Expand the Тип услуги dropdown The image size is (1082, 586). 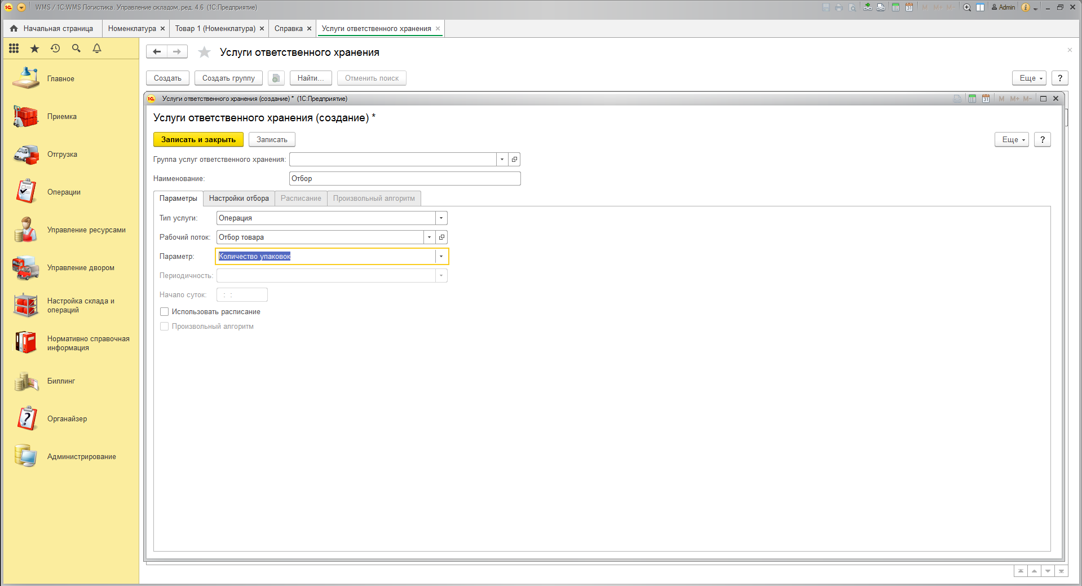(x=441, y=218)
